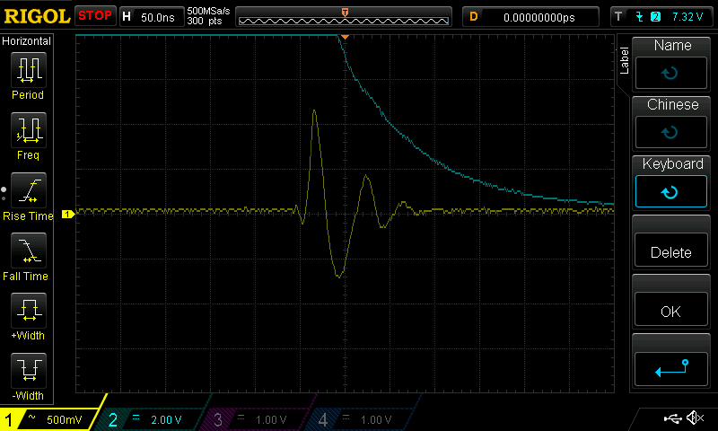This screenshot has width=718, height=431.
Task: Click the D delay label
Action: point(474,17)
